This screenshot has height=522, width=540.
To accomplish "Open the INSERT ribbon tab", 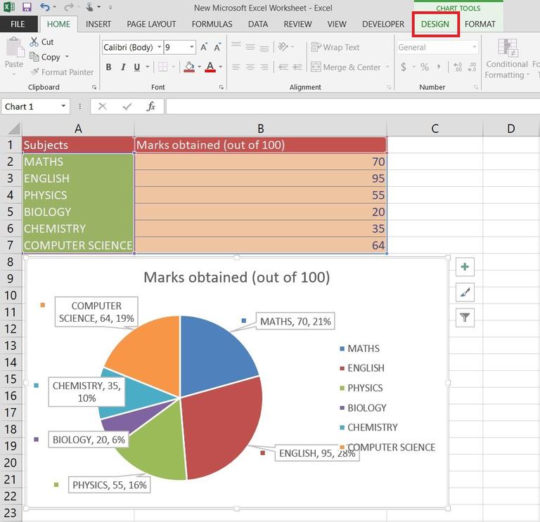I will [98, 24].
